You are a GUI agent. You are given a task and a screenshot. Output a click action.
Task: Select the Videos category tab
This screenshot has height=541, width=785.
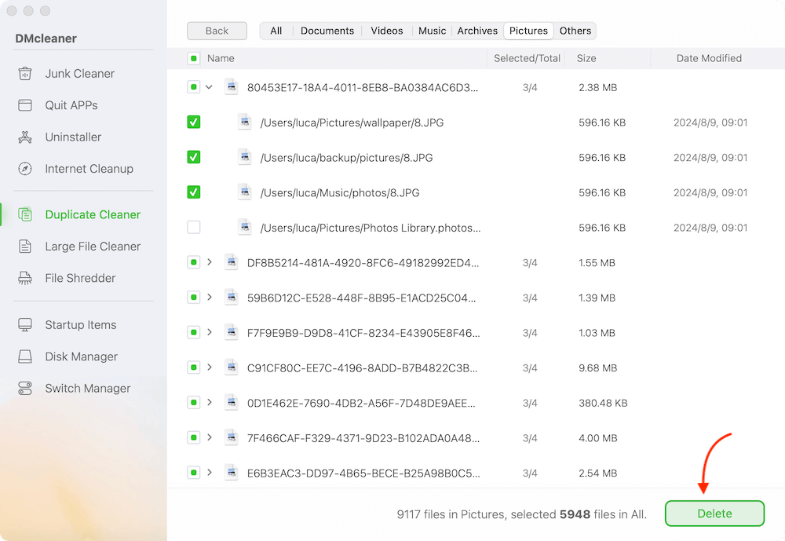[x=386, y=31]
